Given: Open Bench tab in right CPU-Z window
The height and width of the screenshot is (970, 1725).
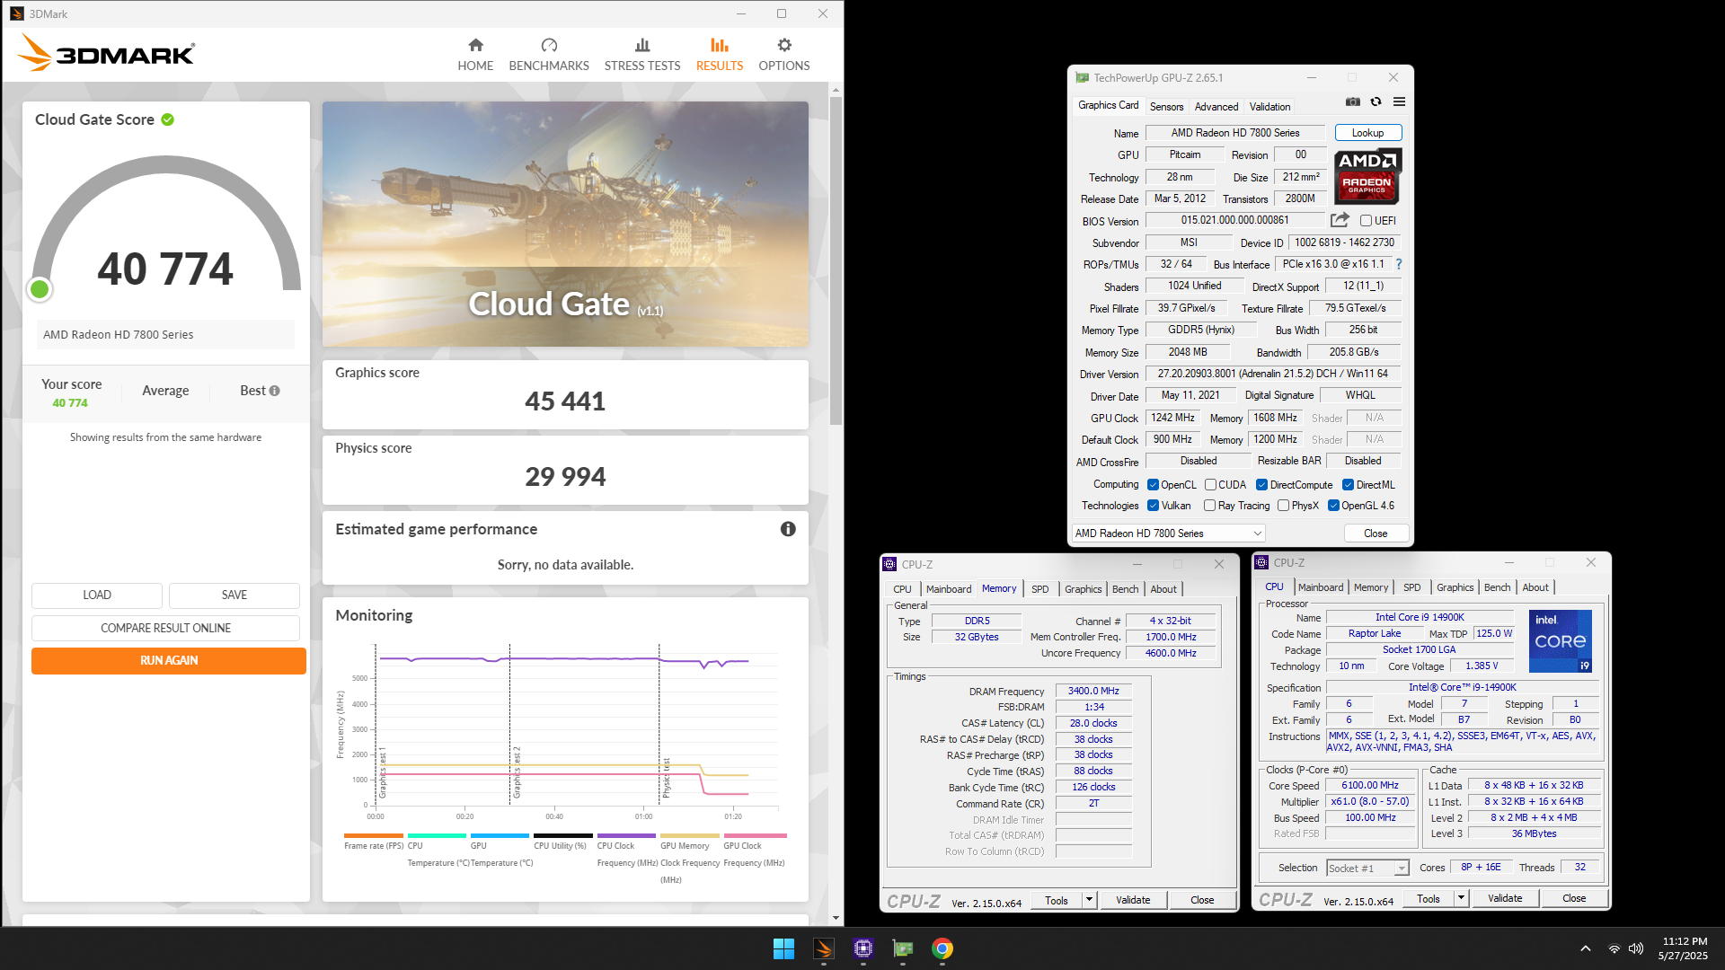Looking at the screenshot, I should click(x=1497, y=587).
